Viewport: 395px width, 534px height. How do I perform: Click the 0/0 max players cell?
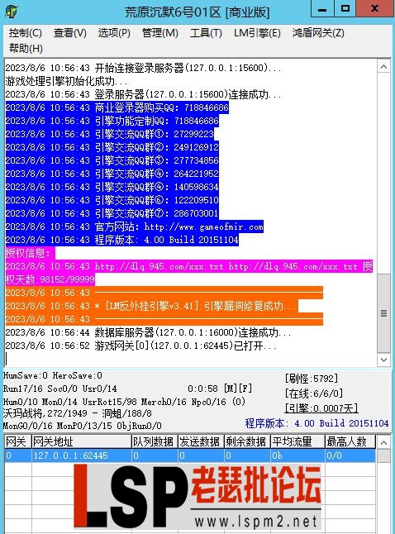pos(350,455)
